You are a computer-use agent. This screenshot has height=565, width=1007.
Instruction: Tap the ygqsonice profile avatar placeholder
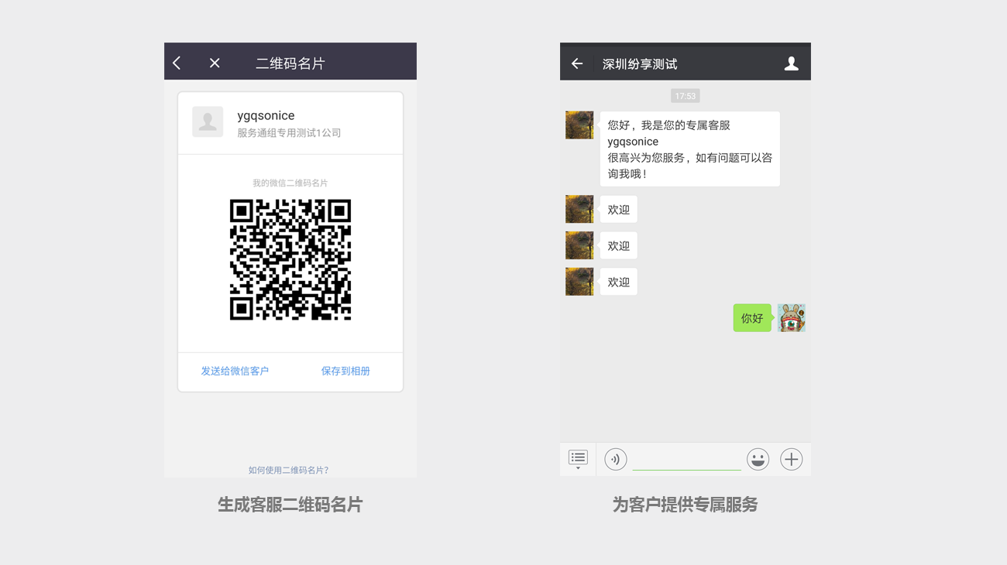[208, 122]
